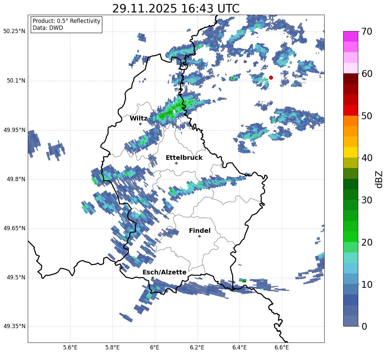
Task: Click the 6.2°E longitude tick label
Action: pyautogui.click(x=197, y=347)
